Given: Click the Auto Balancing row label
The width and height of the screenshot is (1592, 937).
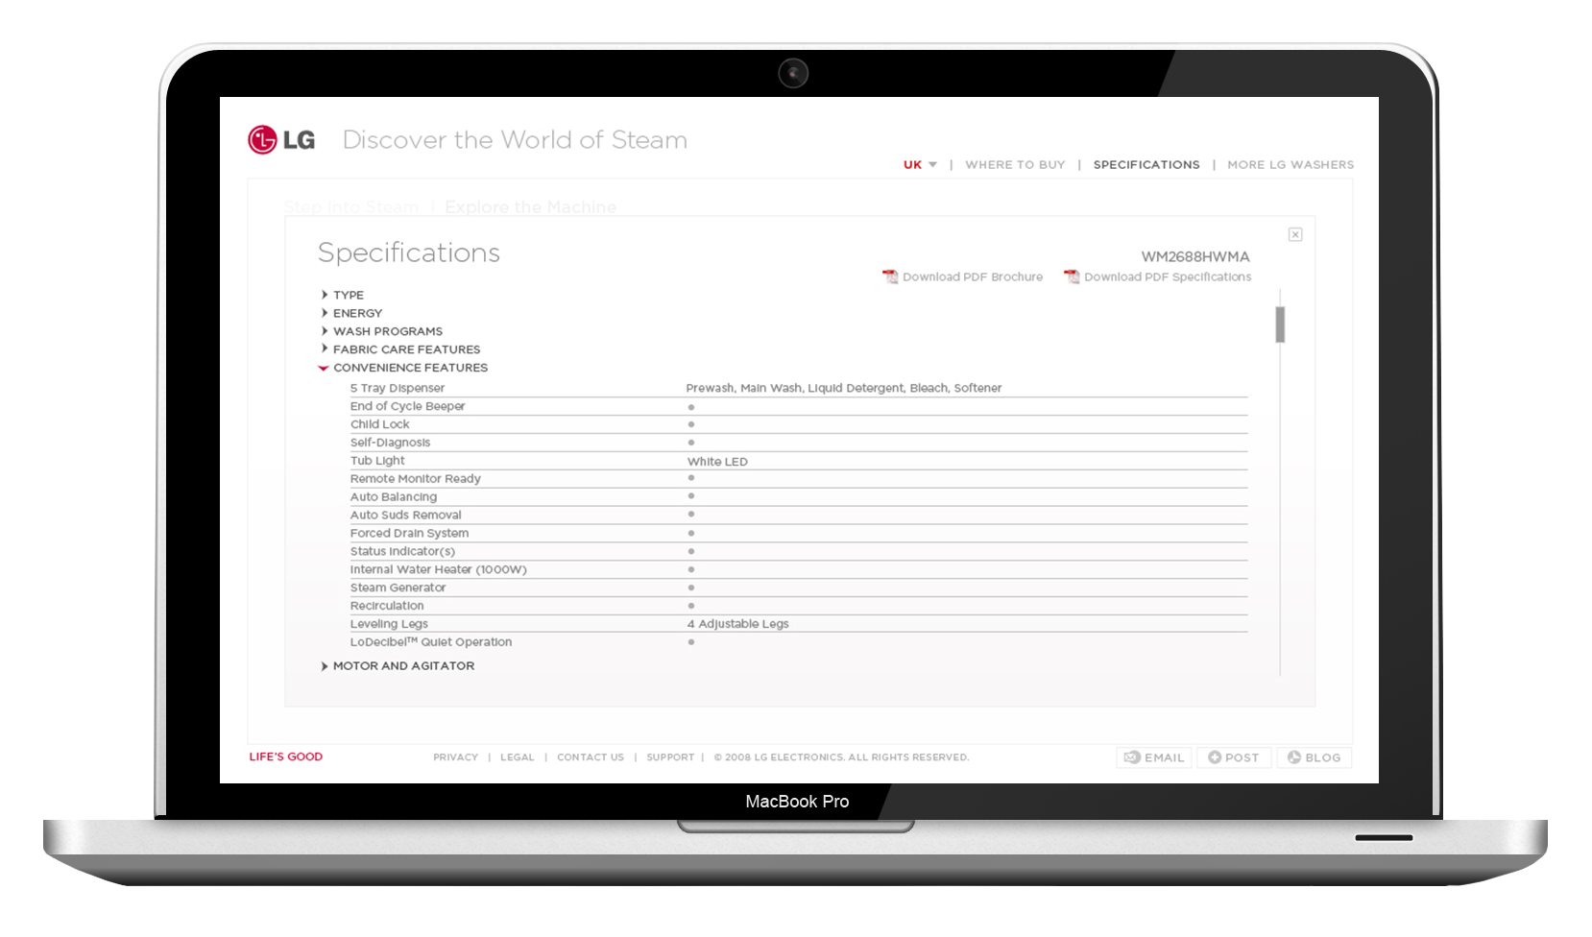Looking at the screenshot, I should click(393, 497).
